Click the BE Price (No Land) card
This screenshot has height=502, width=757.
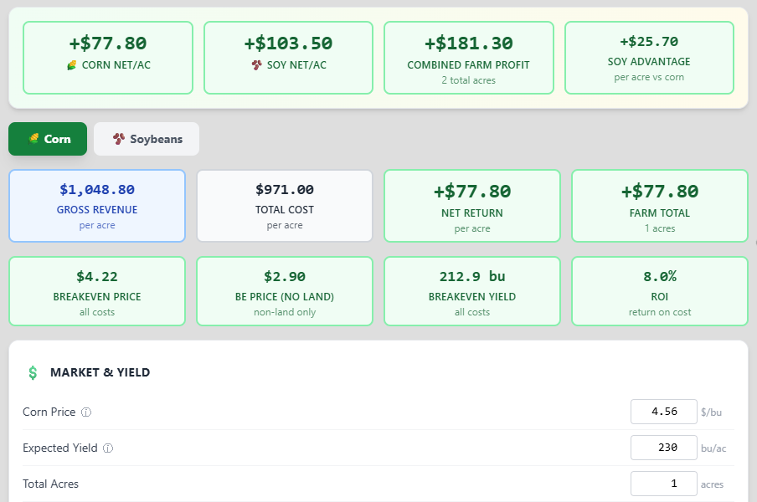coord(285,291)
